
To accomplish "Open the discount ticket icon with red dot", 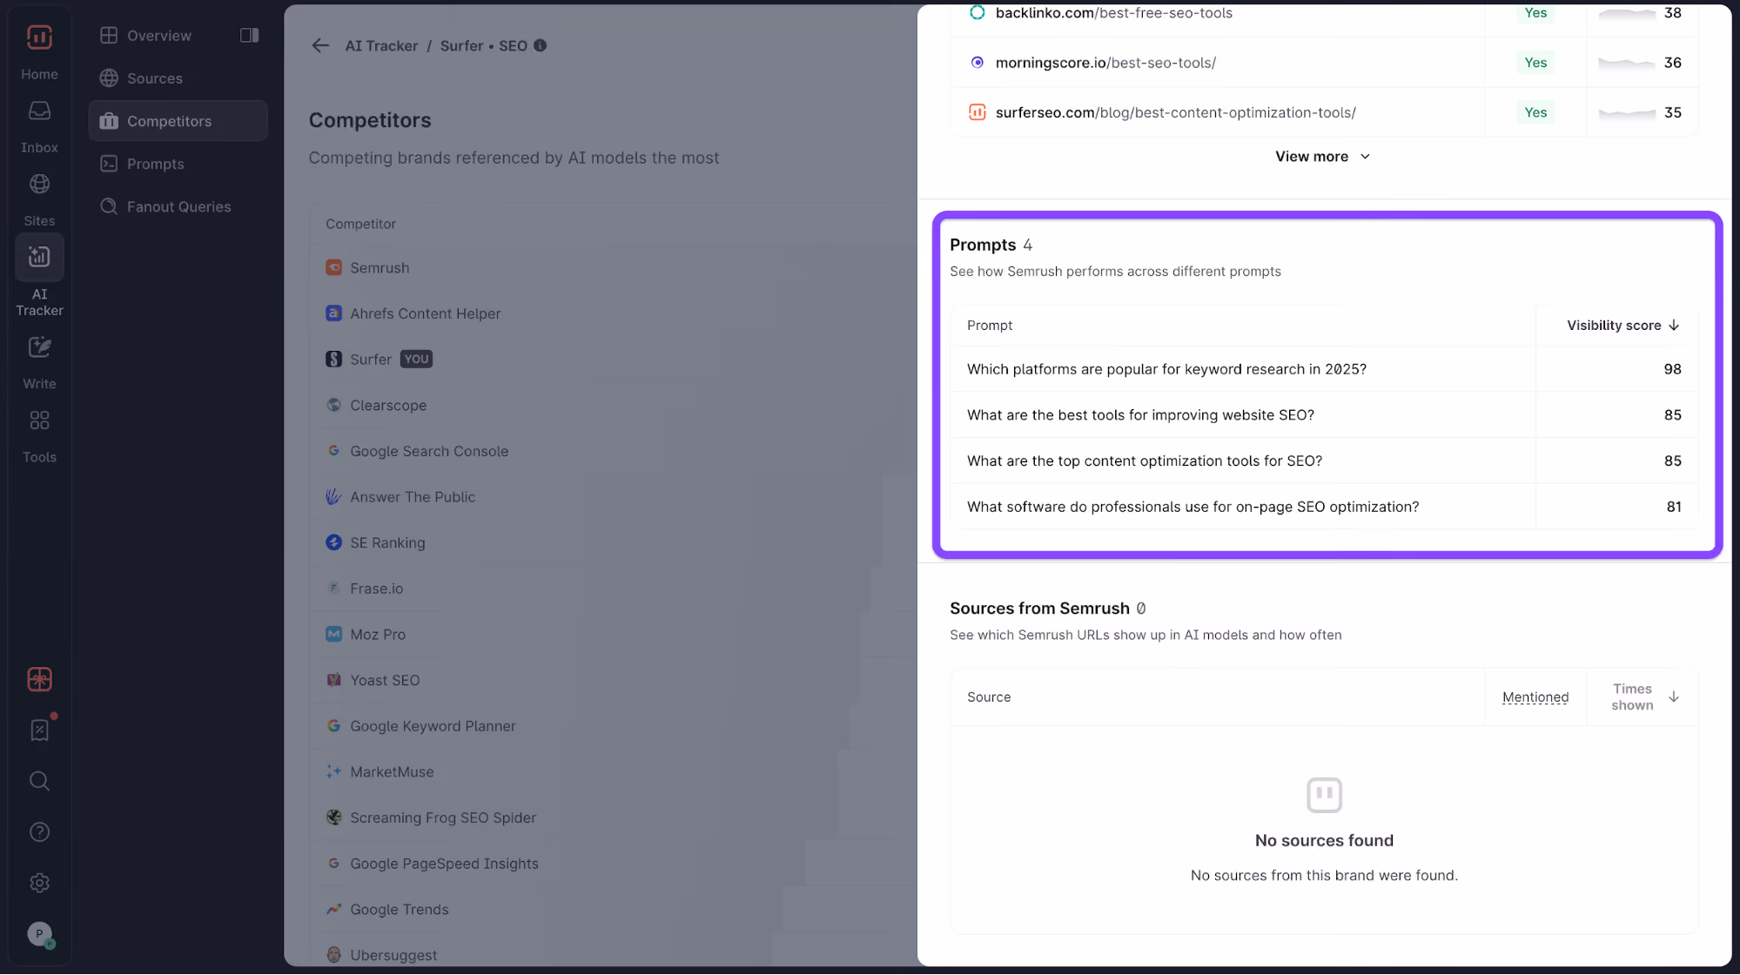I will 39,730.
